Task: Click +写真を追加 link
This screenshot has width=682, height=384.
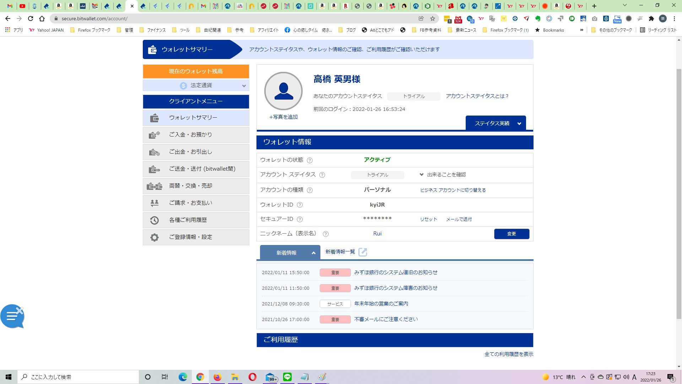Action: pos(283,117)
